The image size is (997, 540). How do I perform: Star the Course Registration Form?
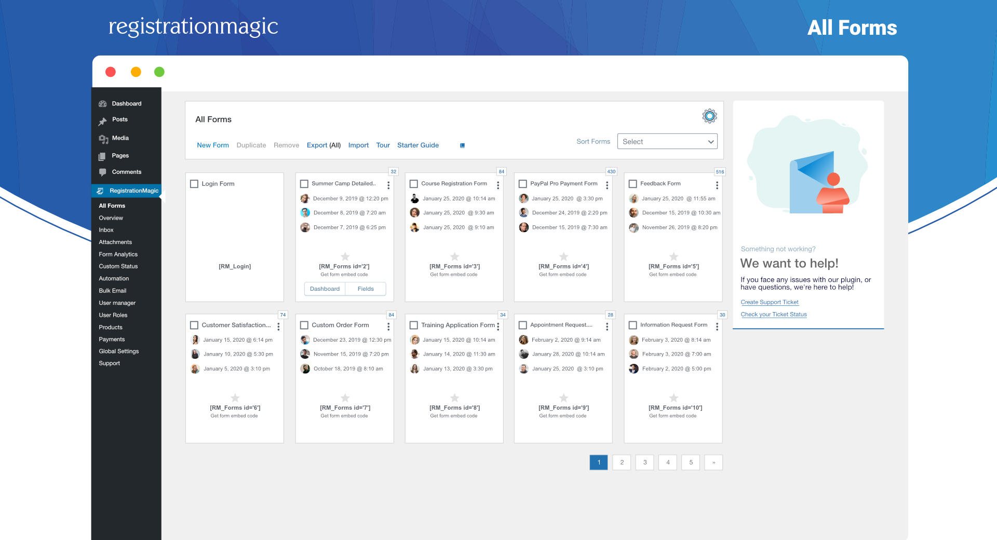[454, 256]
